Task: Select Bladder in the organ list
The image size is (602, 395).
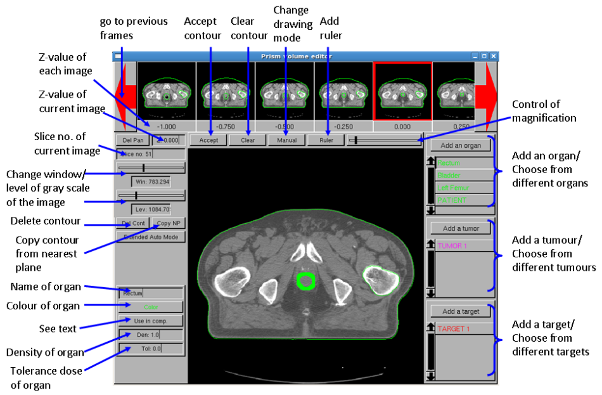Action: coord(461,176)
